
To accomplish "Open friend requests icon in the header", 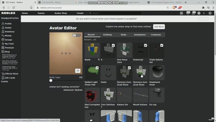I will [x=193, y=13].
